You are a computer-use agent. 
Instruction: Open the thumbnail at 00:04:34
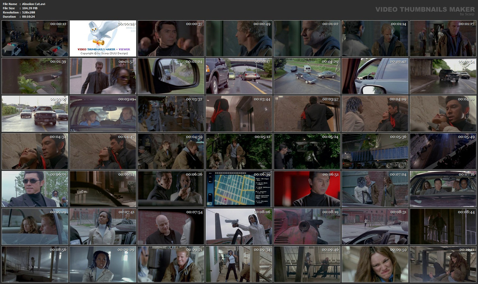point(35,151)
